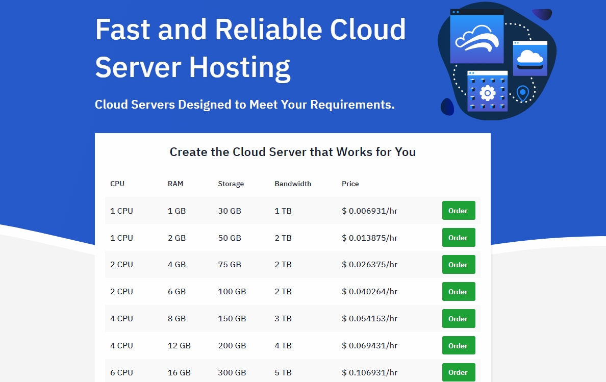Click the Price column header
The image size is (606, 382).
tap(350, 184)
